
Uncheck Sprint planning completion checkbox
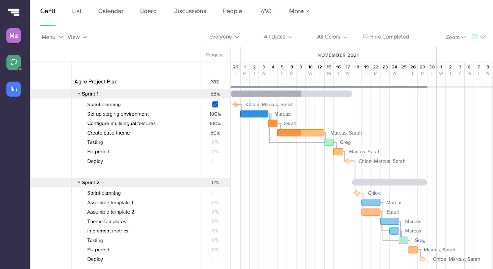pyautogui.click(x=215, y=104)
